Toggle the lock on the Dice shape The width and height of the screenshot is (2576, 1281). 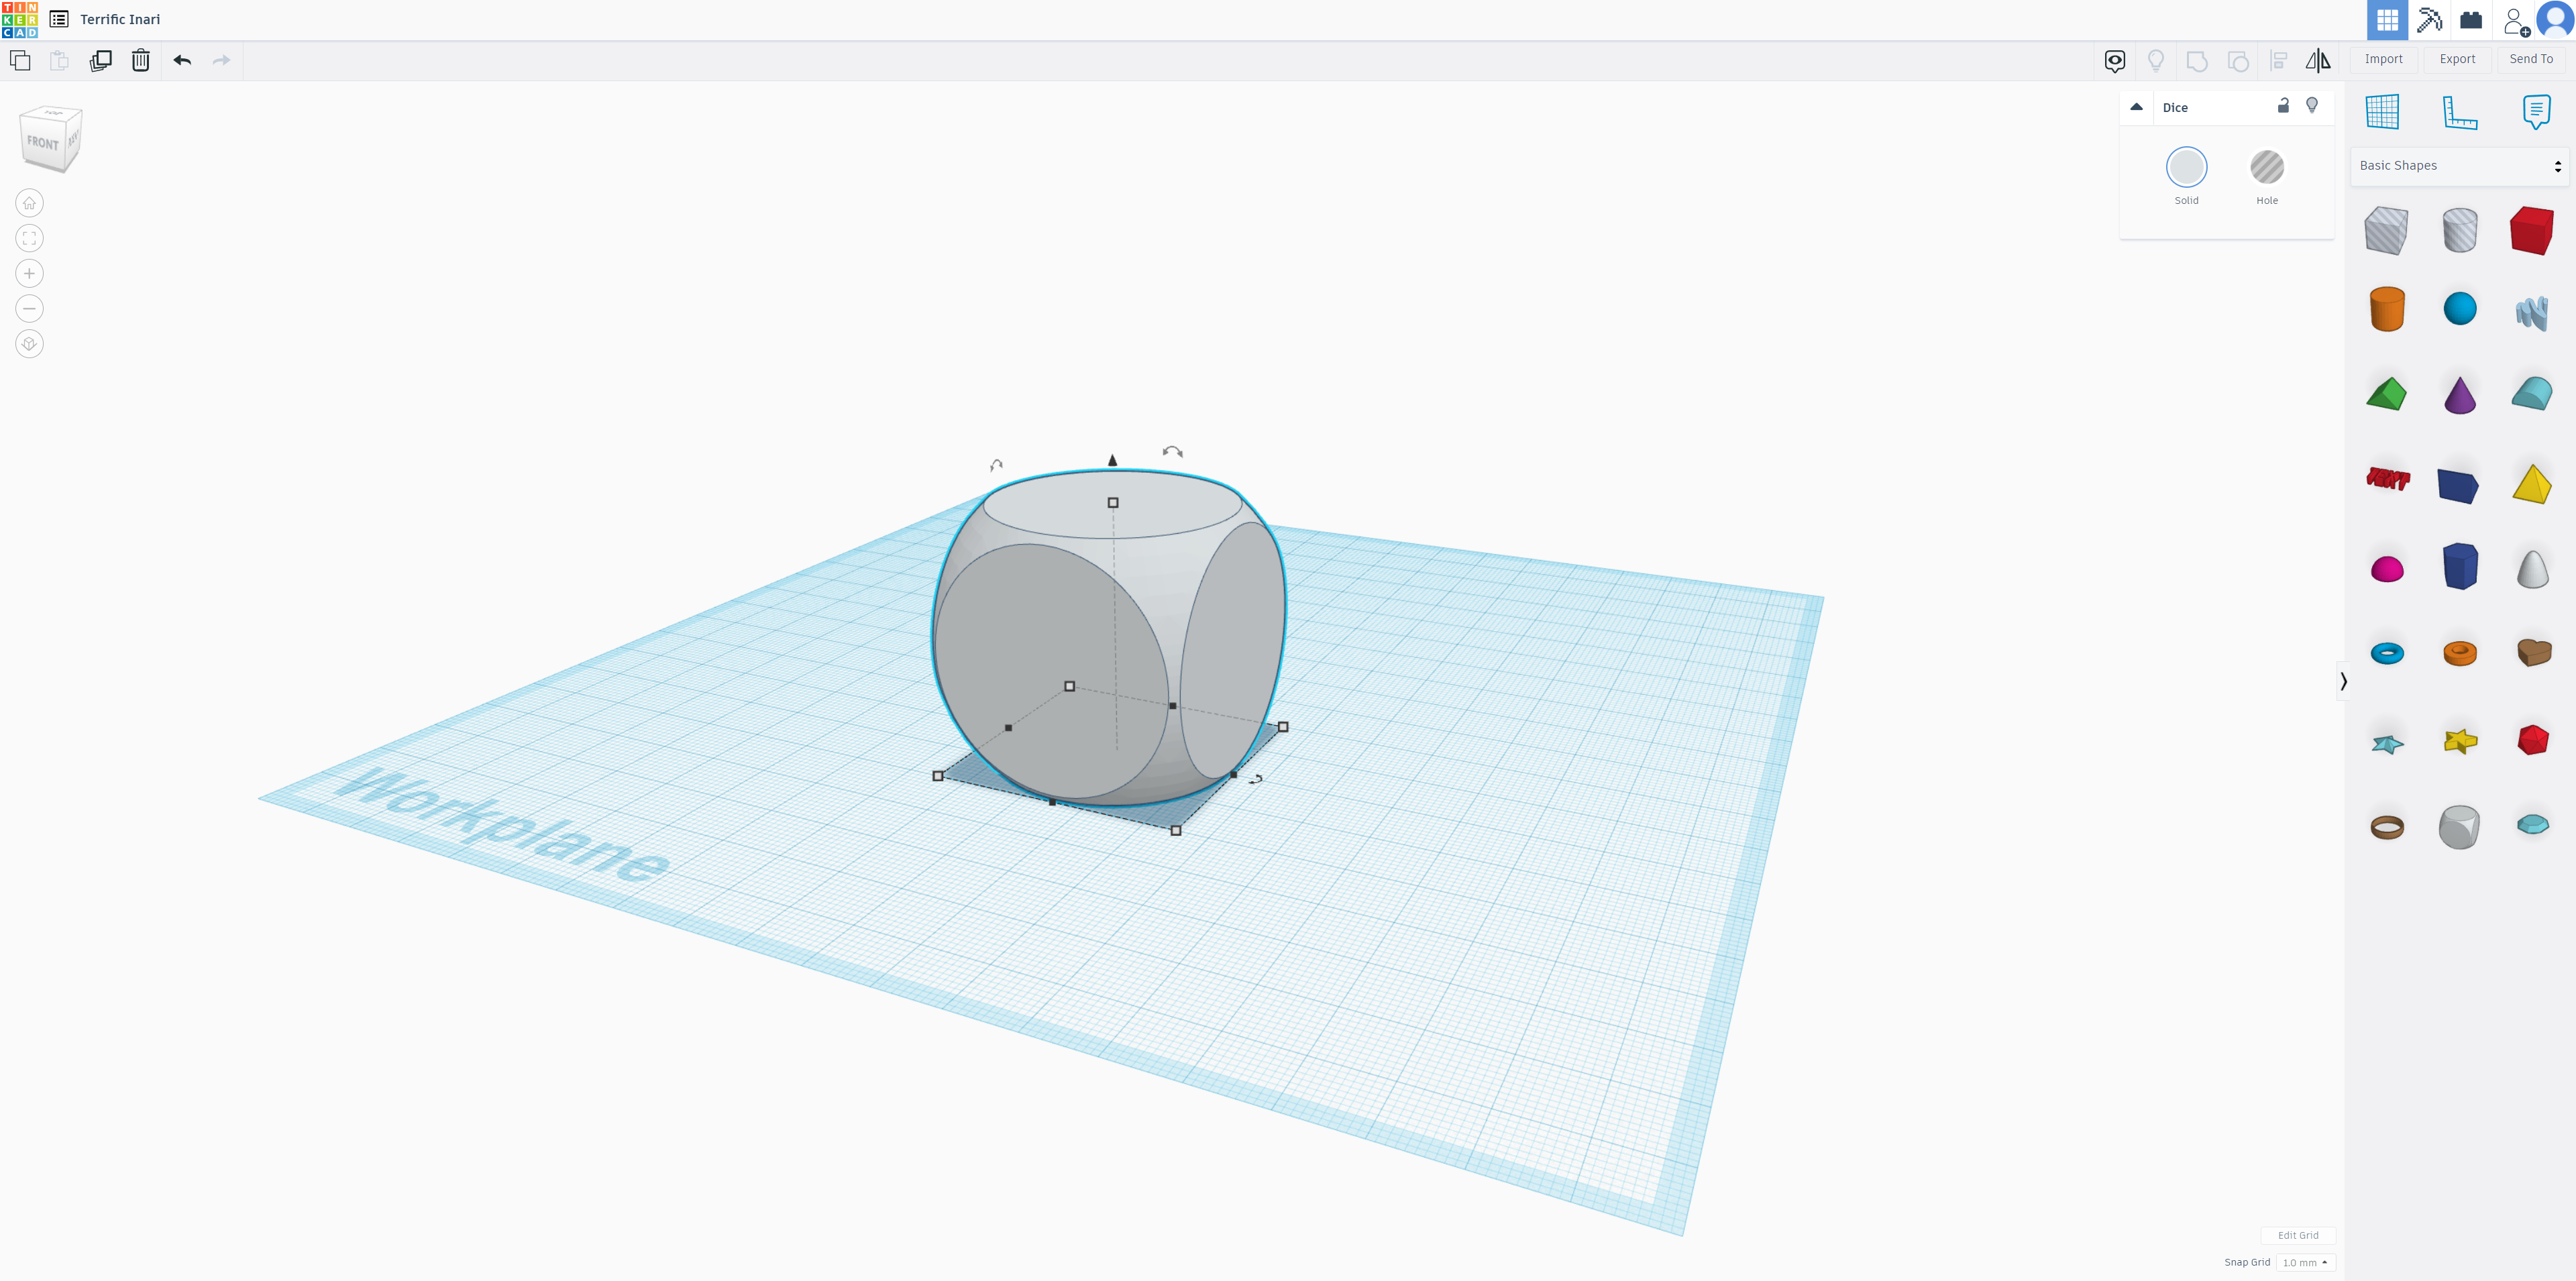(2284, 106)
